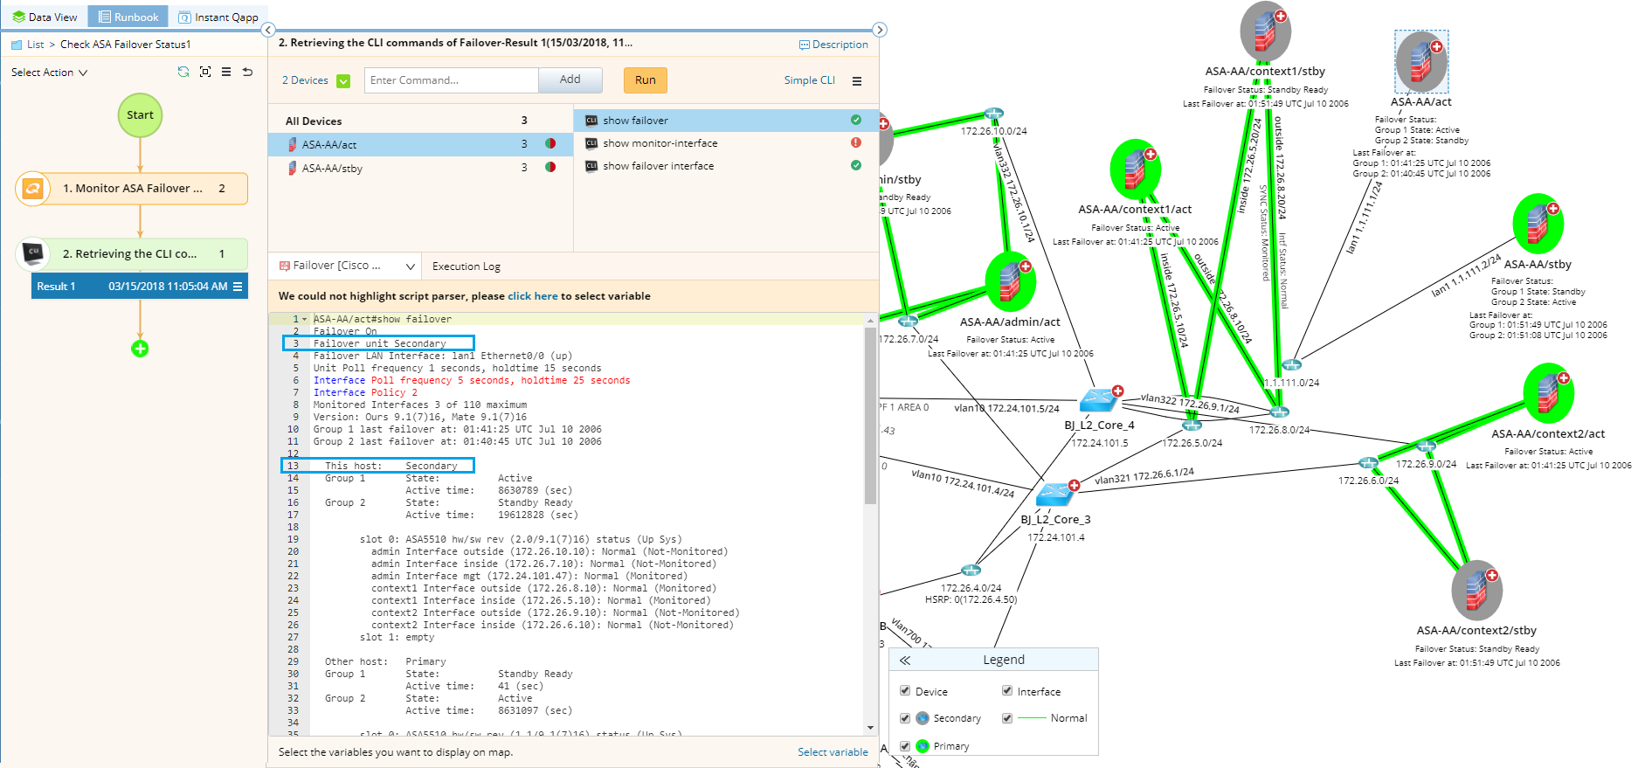Click the Secondary color swatch in Legend
The image size is (1638, 768).
point(922,718)
